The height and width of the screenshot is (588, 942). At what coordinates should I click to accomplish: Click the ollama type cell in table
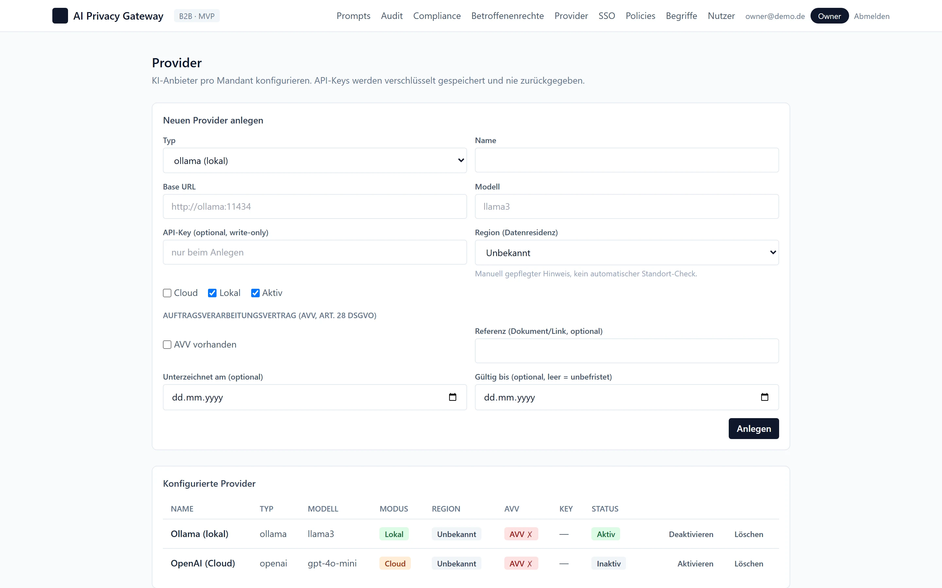click(273, 533)
